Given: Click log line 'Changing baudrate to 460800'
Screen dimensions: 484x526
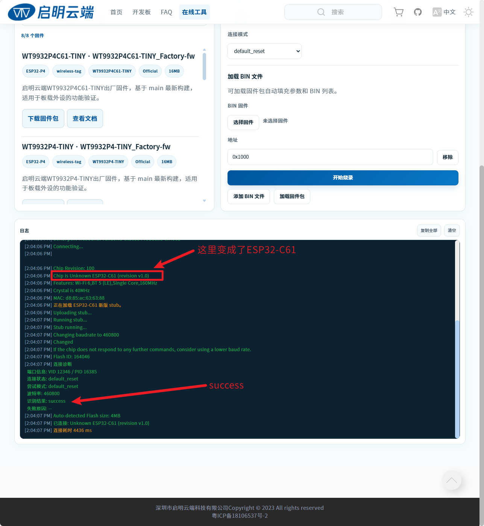Looking at the screenshot, I should 86,335.
